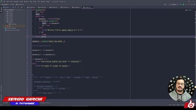The width and height of the screenshot is (196, 110).
Task: Collapse the cursopython root folder
Action: 4,10
